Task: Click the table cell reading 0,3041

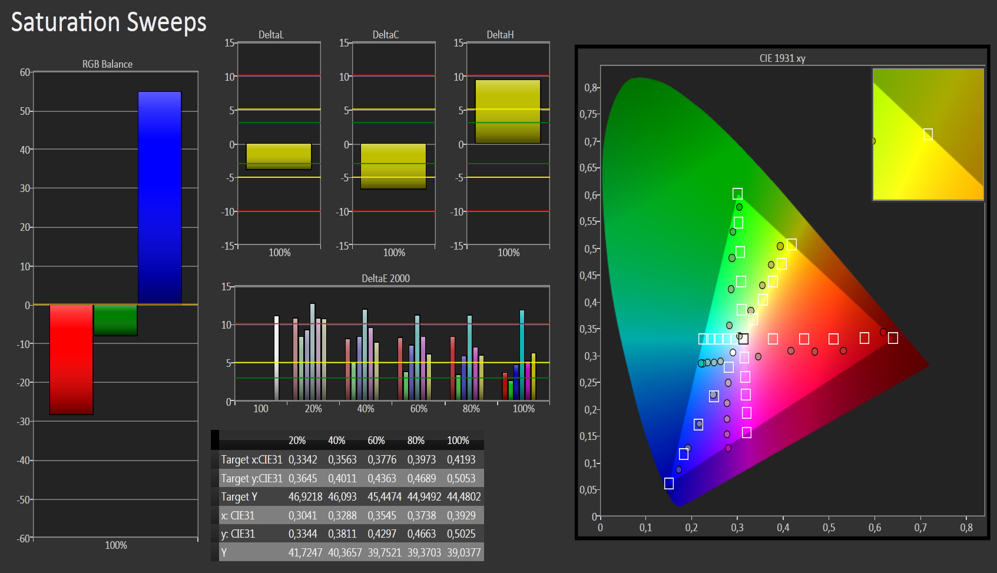Action: pos(303,516)
